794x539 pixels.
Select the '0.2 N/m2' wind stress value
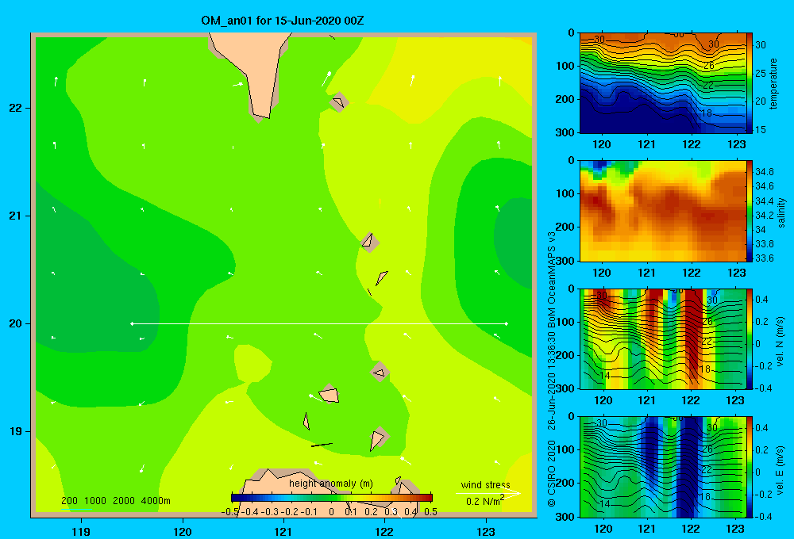pyautogui.click(x=485, y=501)
